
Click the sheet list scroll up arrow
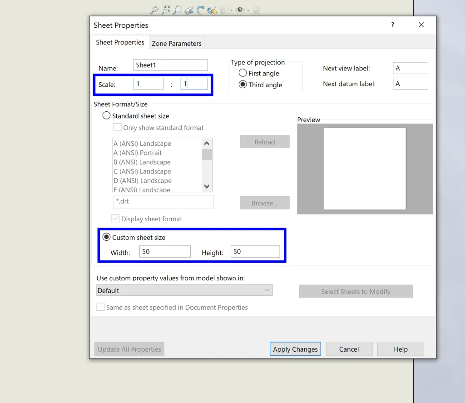[x=207, y=144]
